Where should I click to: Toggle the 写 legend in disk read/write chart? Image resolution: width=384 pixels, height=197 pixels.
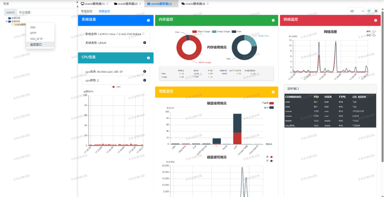270,161
